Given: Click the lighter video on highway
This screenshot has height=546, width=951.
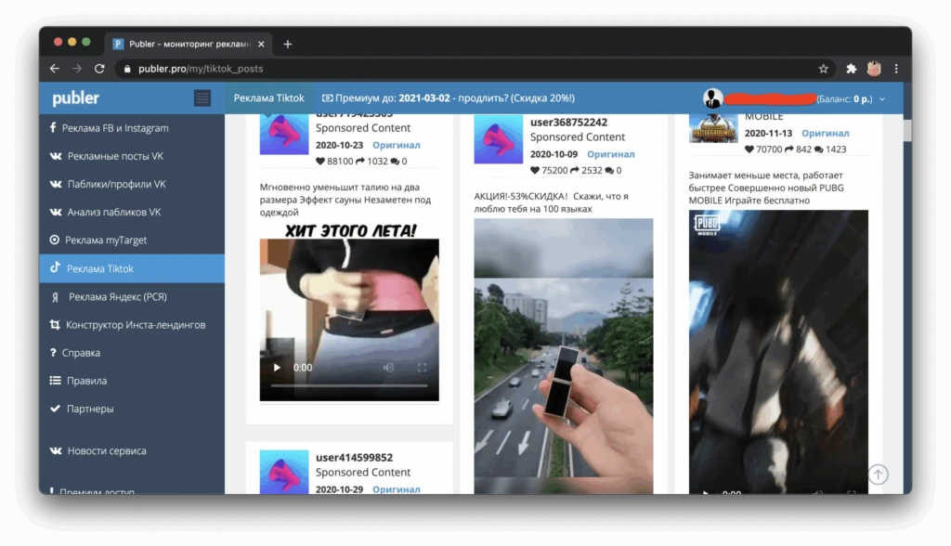Looking at the screenshot, I should point(564,357).
